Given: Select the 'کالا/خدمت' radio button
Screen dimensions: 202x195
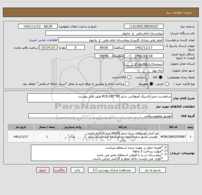Looking at the screenshot, I should (x=129, y=77).
